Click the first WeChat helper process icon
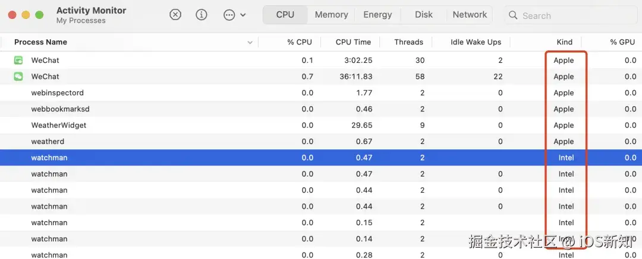Screen dimensions: 642x259 point(19,60)
